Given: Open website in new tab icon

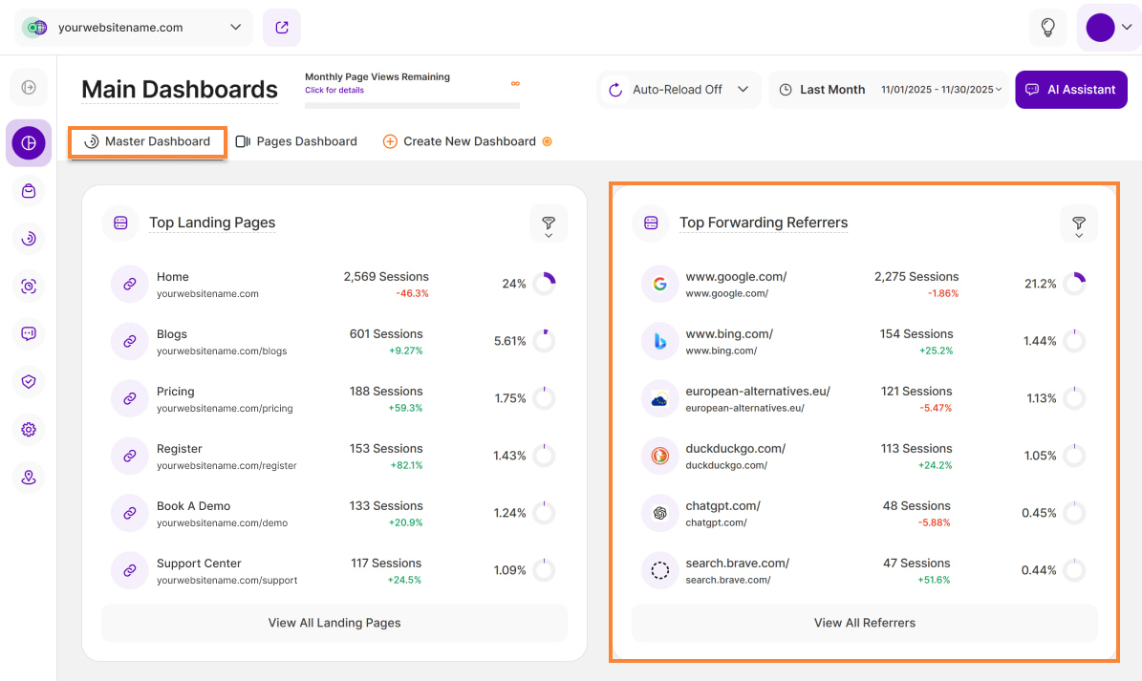Looking at the screenshot, I should point(282,28).
